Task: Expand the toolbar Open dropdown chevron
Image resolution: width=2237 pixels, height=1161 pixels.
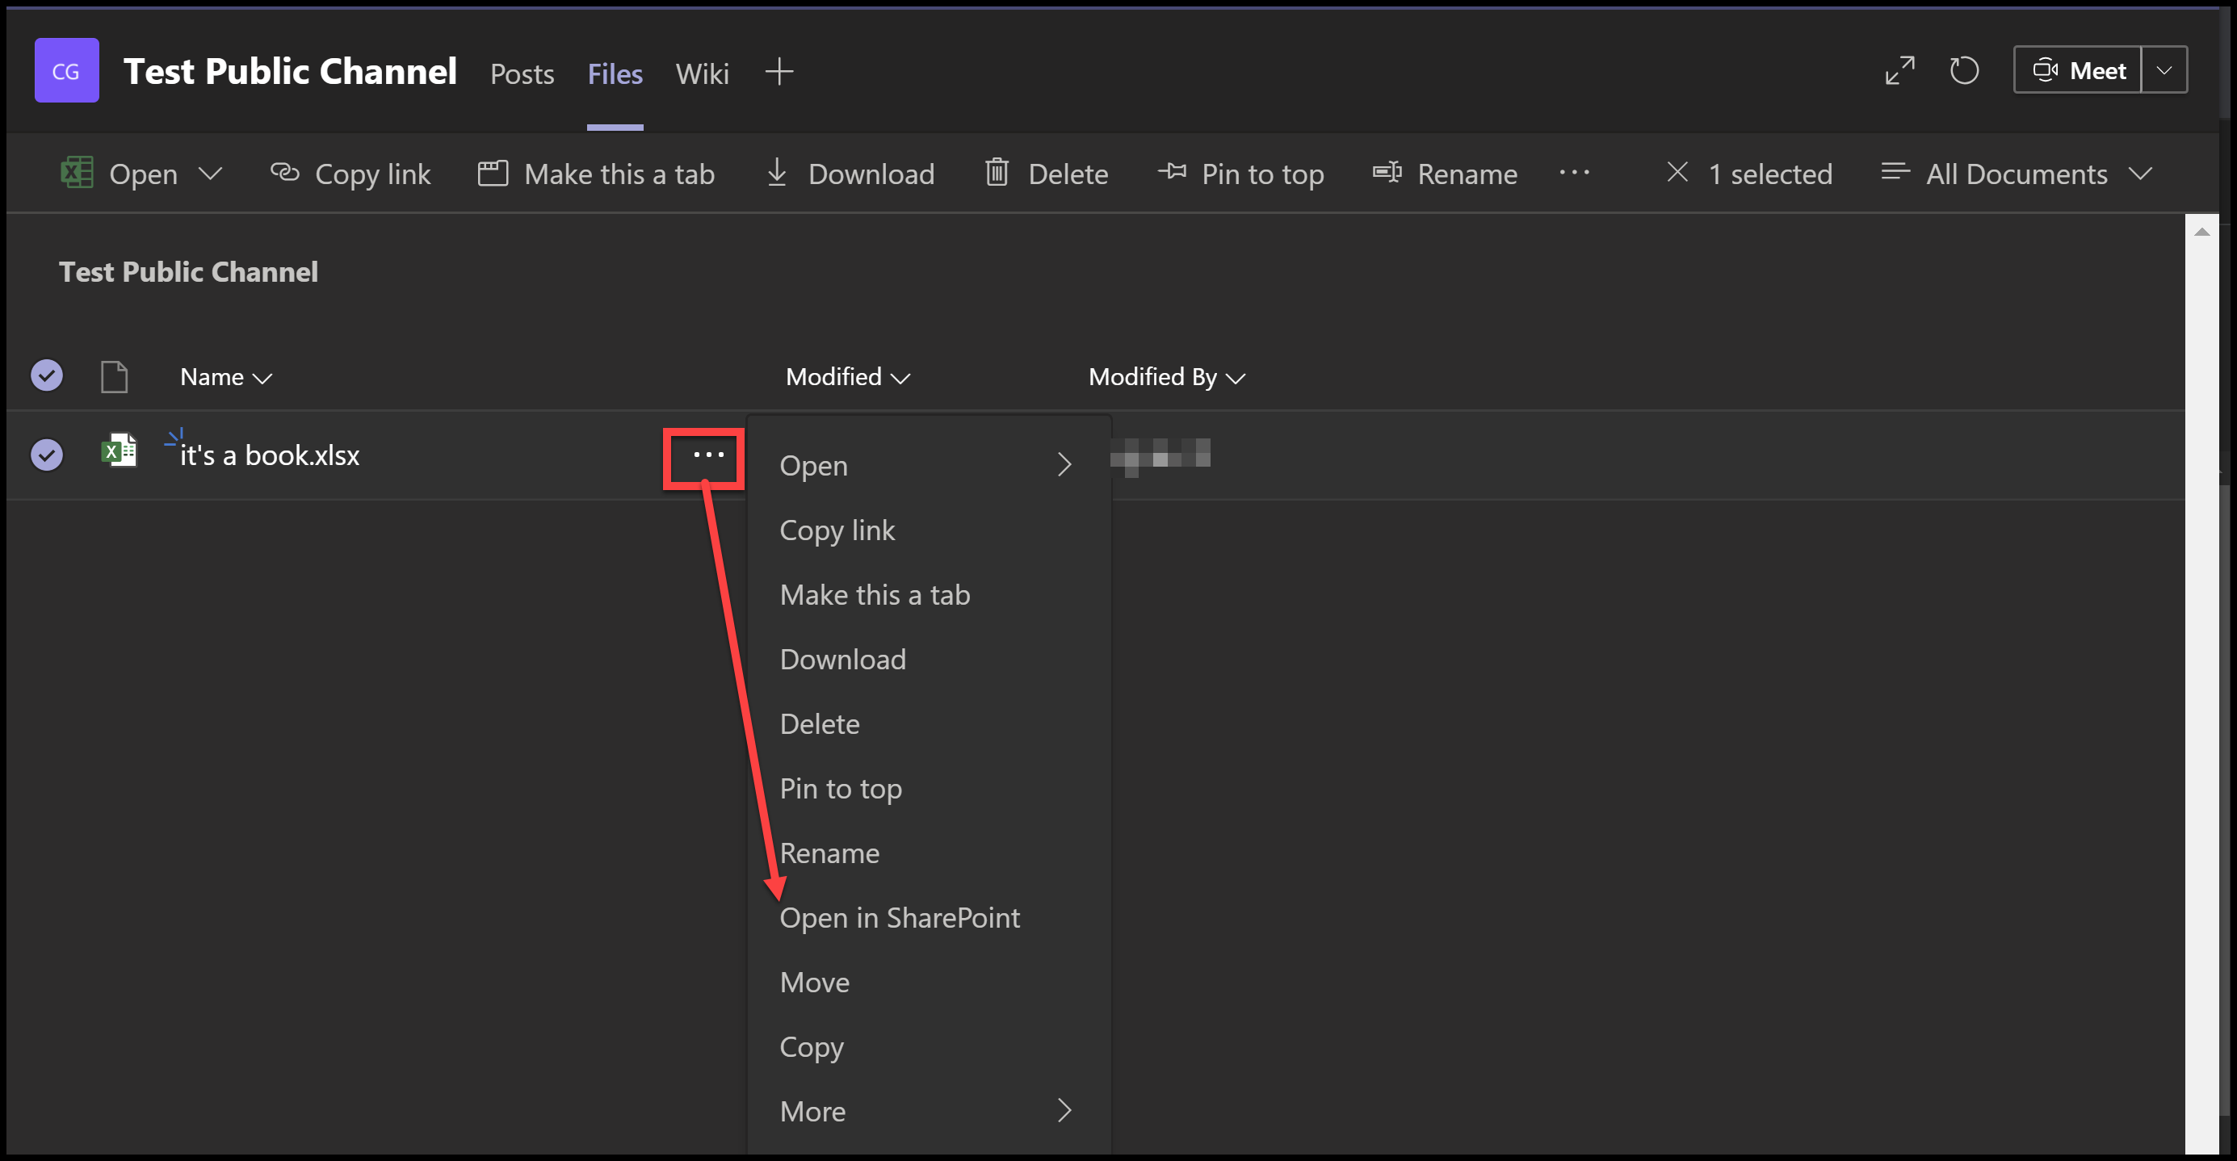Action: [x=210, y=173]
